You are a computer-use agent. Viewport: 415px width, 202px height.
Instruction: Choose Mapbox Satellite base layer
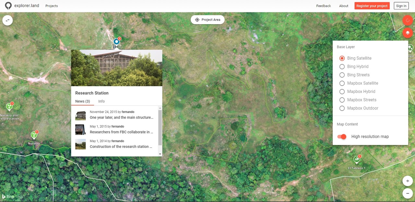(342, 83)
